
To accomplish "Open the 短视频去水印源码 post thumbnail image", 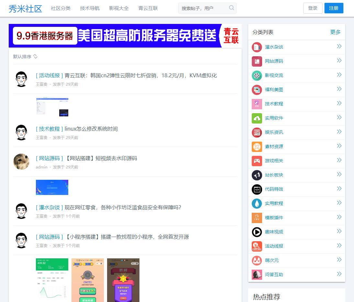I will 52,188.
